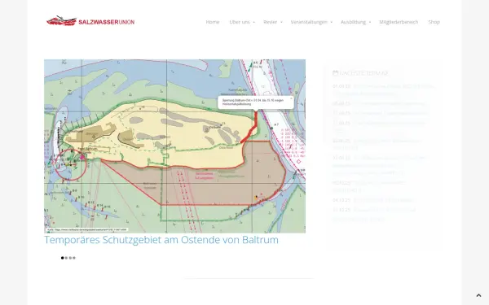
Task: Open the Baltrum nautical chart image
Action: click(174, 146)
